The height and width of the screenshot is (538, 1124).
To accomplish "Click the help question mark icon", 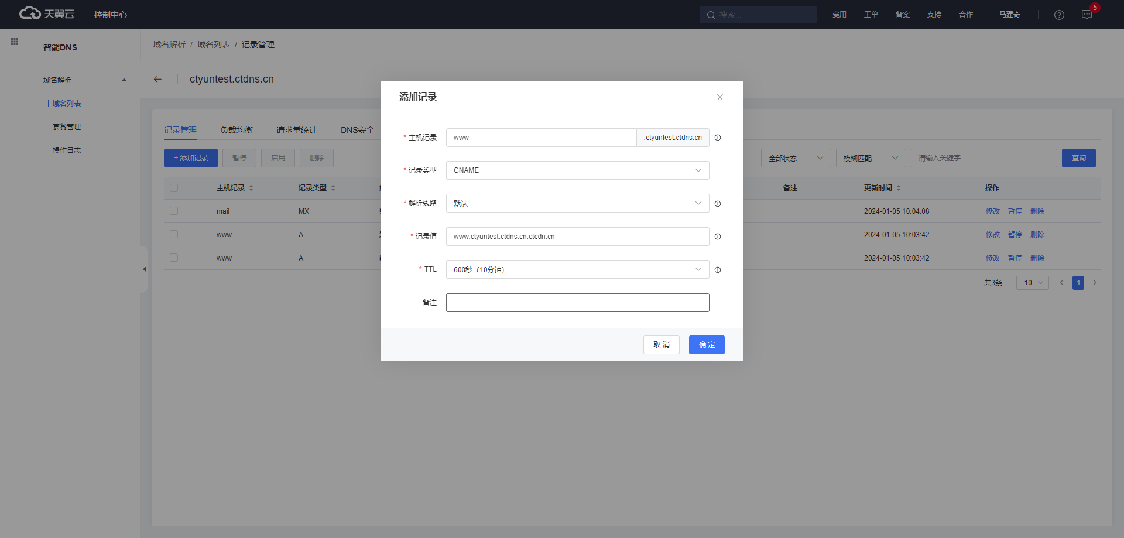I will tap(1059, 15).
